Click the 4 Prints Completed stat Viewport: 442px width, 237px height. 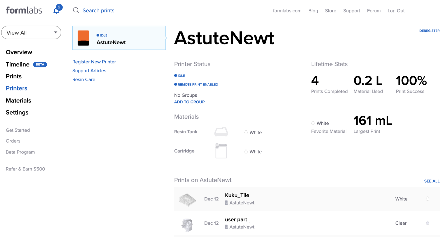pyautogui.click(x=315, y=81)
